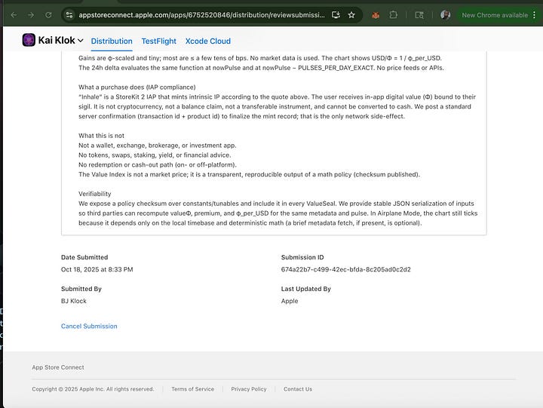Open Contact Us footer link
Viewport: 543px width, 408px height.
tap(298, 389)
